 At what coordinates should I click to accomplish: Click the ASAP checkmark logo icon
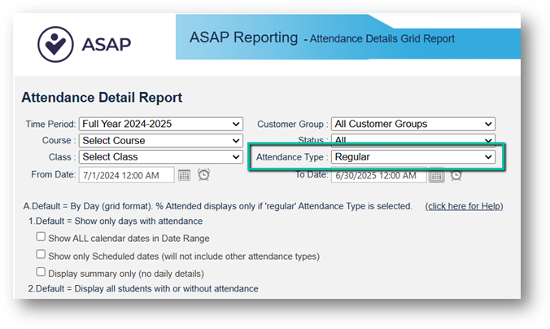55,44
